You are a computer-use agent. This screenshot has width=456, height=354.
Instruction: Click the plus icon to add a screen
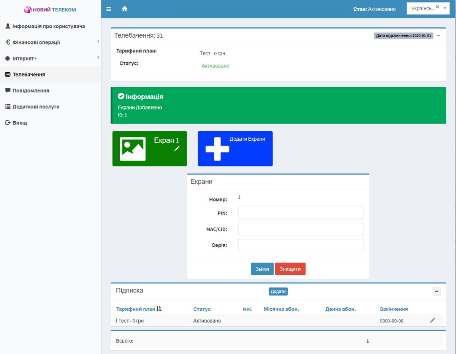coord(217,149)
